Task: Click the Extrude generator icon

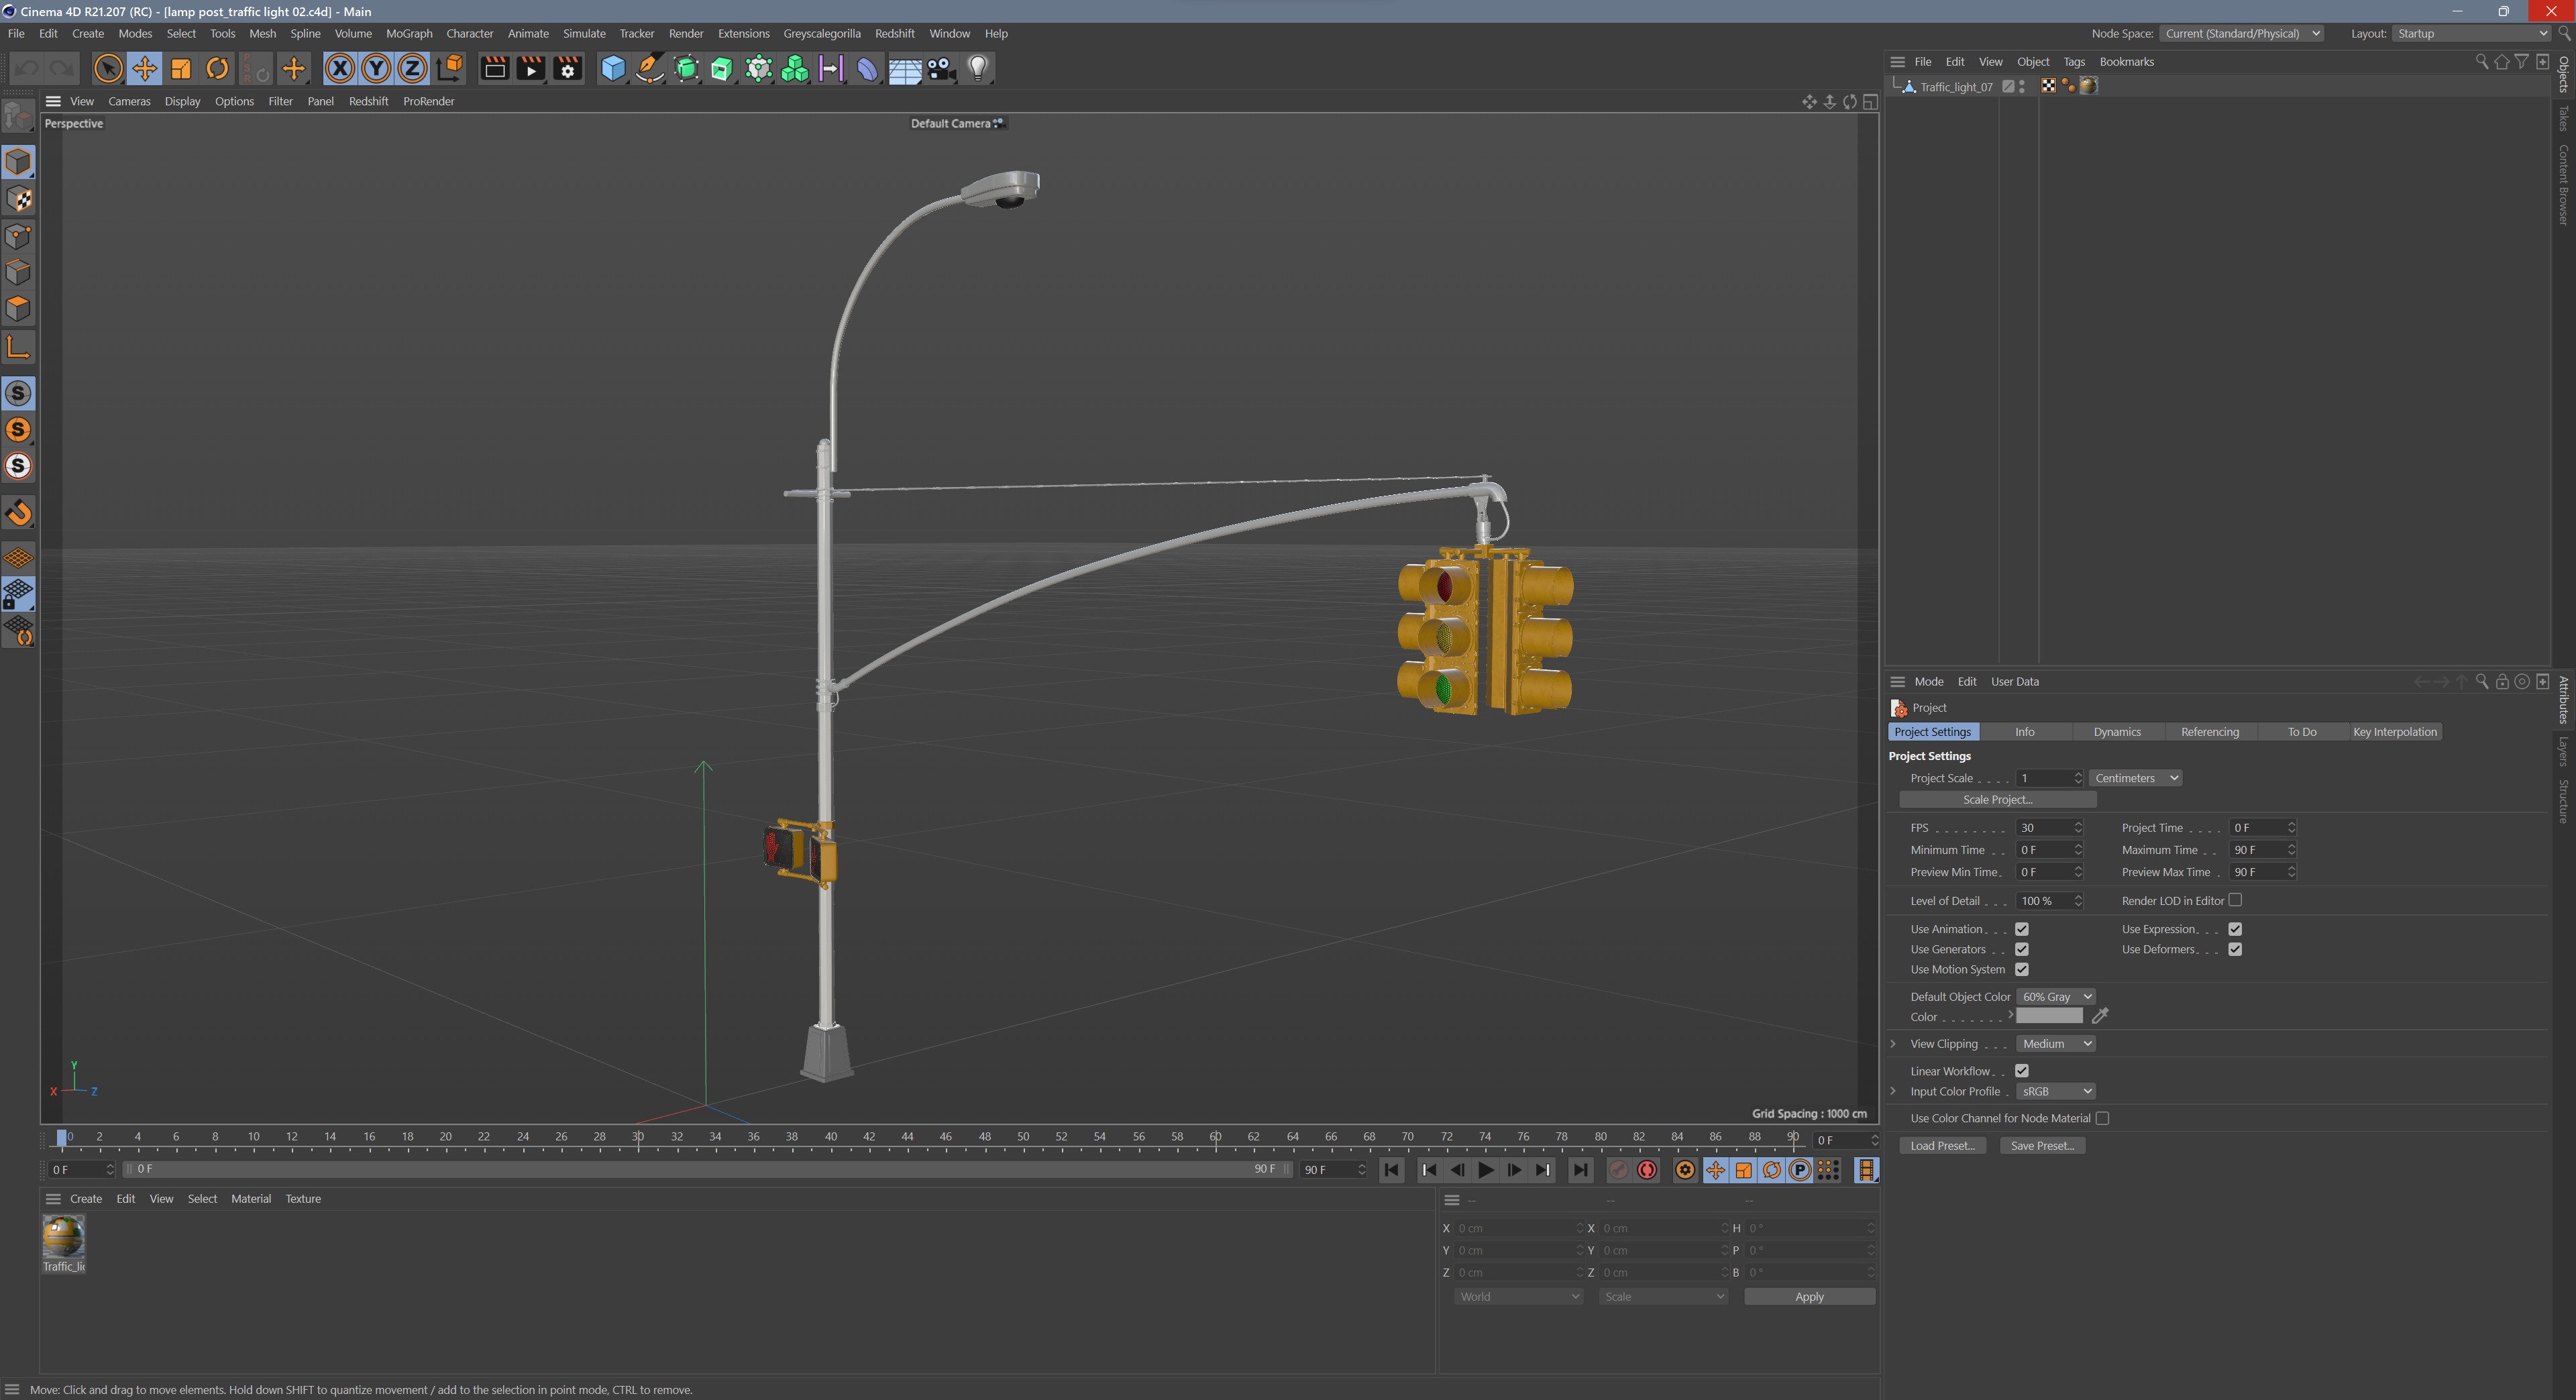Action: tap(722, 68)
